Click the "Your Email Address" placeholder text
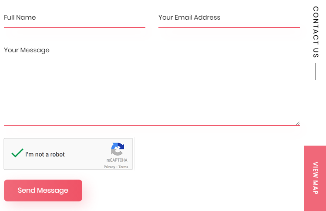The image size is (326, 211). 189,17
